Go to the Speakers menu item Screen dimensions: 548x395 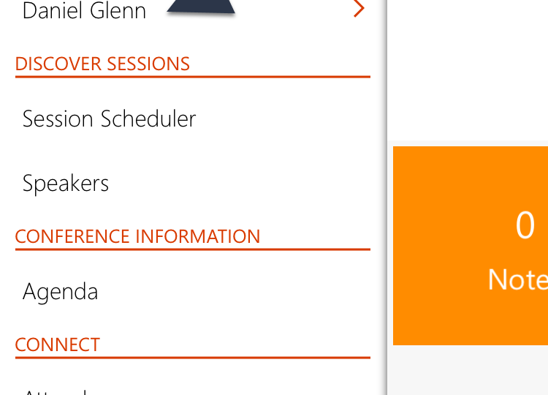66,183
